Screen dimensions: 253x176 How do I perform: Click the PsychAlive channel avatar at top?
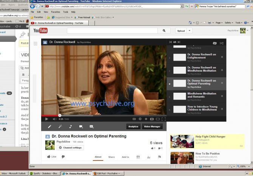[243, 31]
